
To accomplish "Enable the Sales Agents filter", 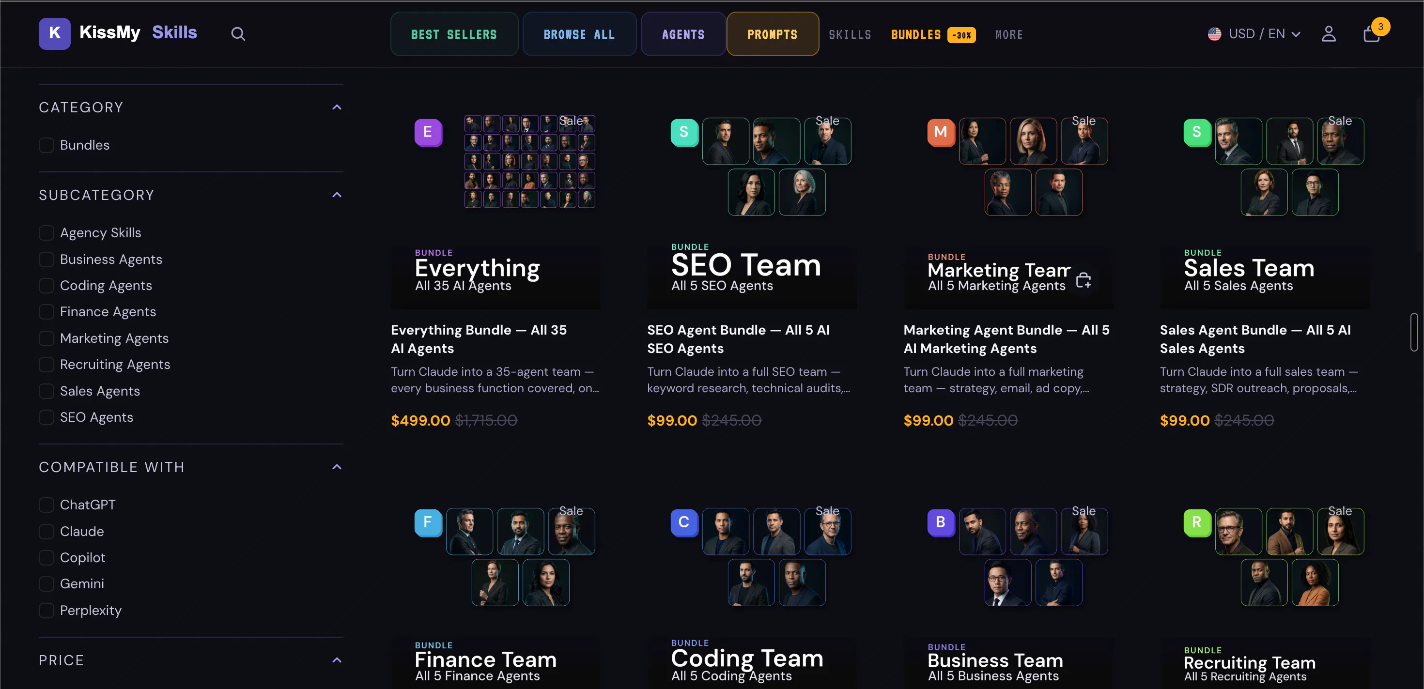I will tap(46, 391).
